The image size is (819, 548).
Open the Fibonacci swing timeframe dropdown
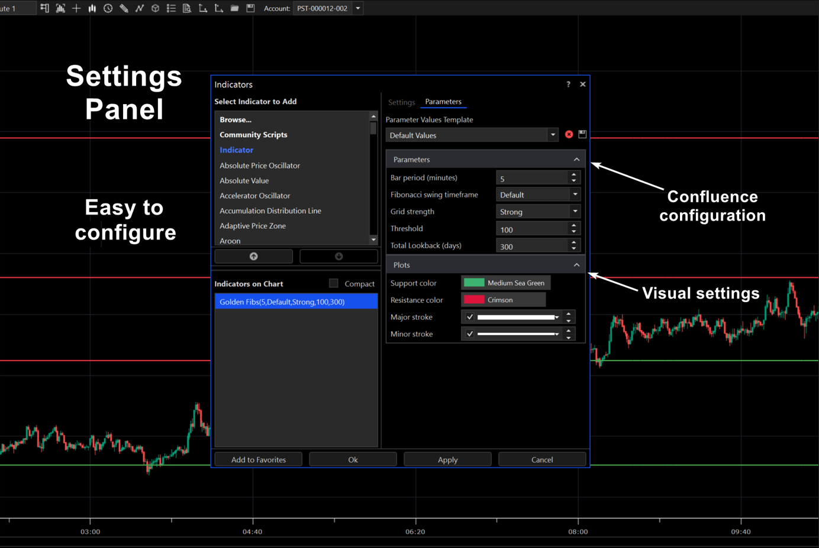575,194
